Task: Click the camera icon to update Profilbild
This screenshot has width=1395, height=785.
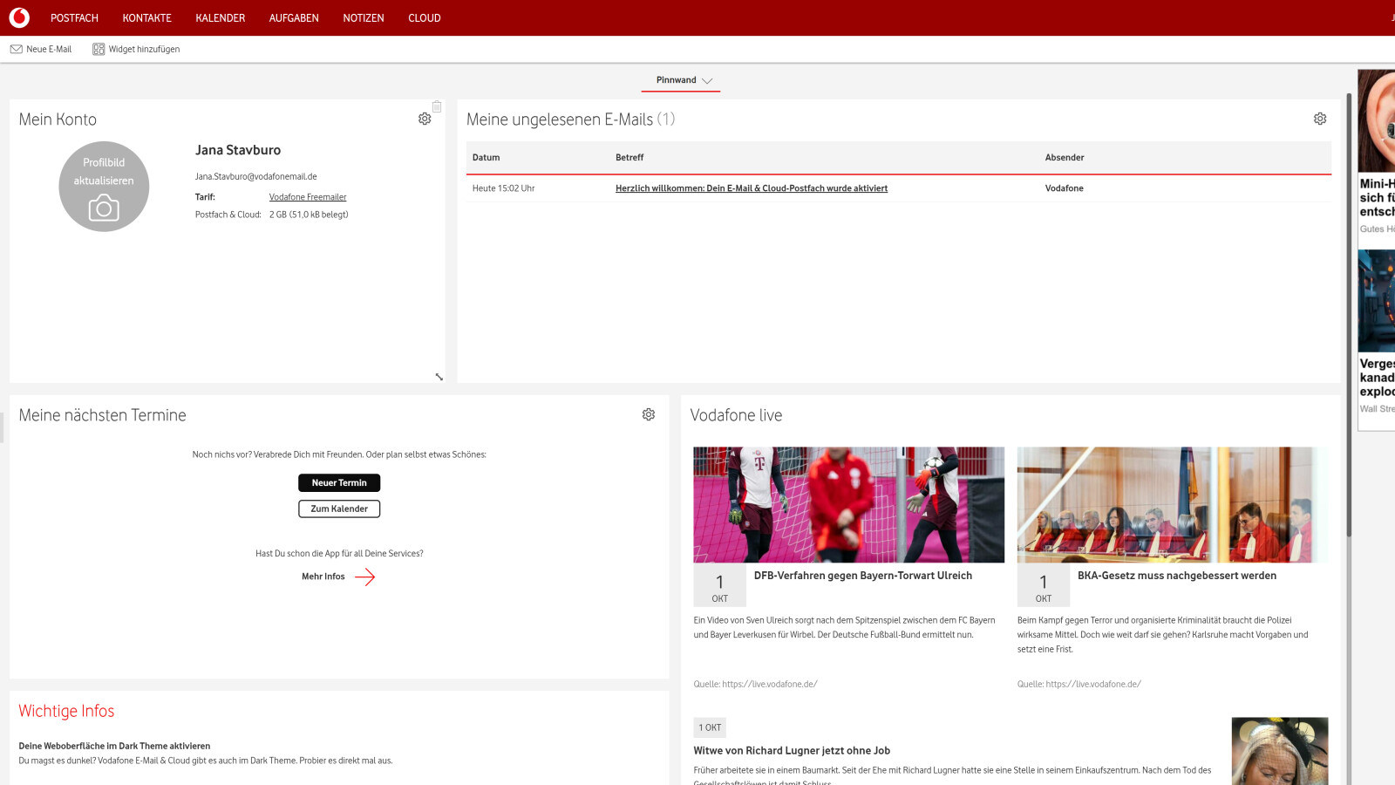Action: pyautogui.click(x=104, y=208)
